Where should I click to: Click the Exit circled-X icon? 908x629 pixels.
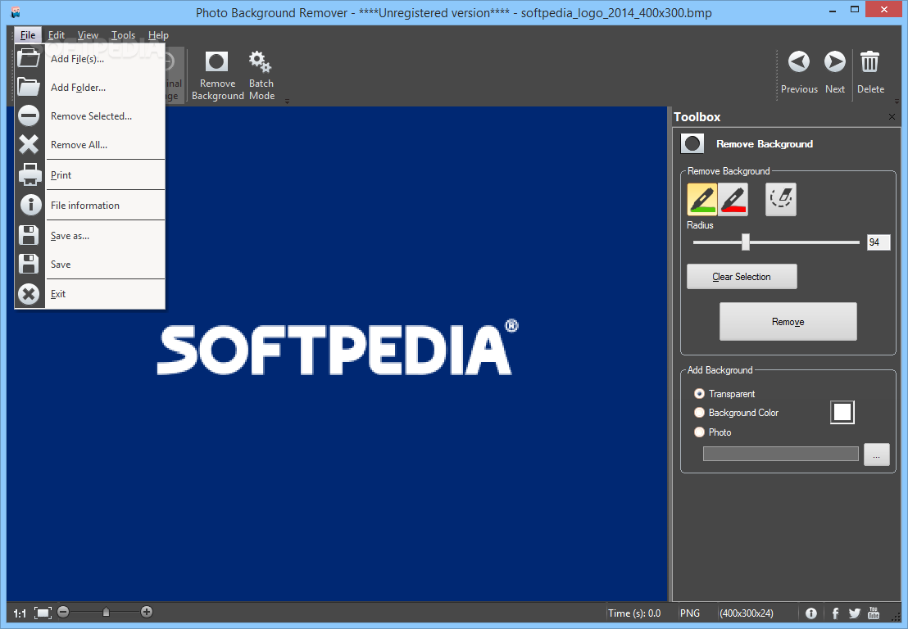[29, 294]
